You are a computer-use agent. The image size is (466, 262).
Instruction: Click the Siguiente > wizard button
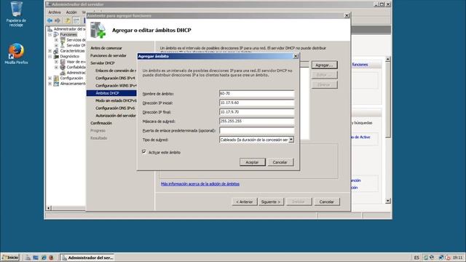[271, 202]
